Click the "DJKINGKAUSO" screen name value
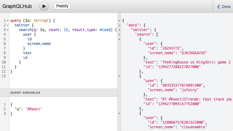 click(193, 53)
